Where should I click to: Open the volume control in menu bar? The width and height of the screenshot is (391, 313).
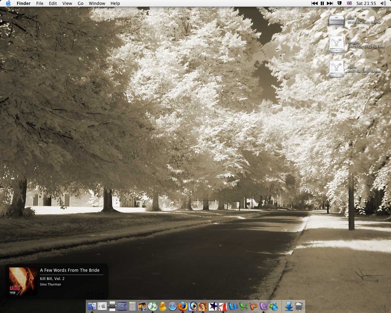[383, 3]
